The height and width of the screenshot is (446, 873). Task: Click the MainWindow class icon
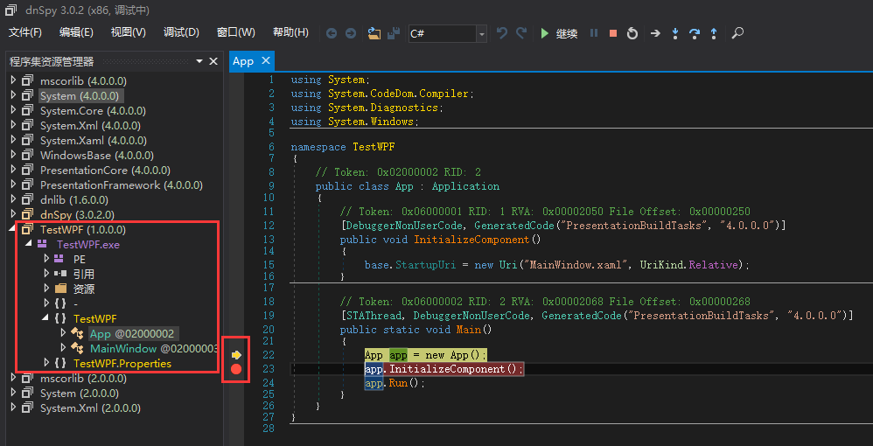pos(77,349)
